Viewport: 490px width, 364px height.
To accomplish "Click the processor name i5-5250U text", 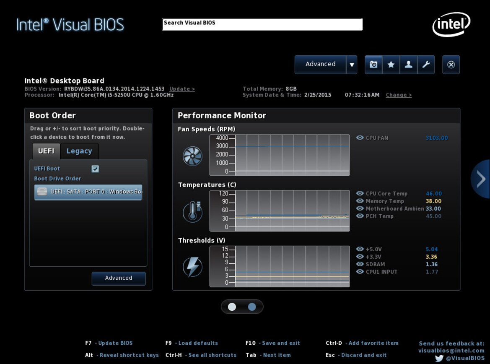I will [116, 95].
